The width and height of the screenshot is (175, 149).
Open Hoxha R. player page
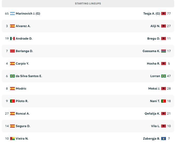(153, 64)
